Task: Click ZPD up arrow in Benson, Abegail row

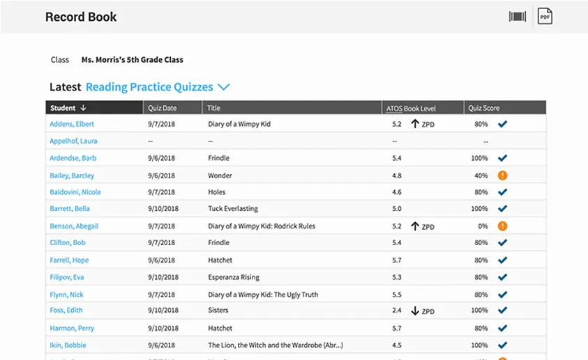Action: [415, 226]
